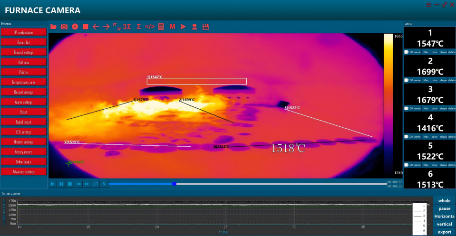
Task: Fast forward the video playback
Action: point(87,184)
